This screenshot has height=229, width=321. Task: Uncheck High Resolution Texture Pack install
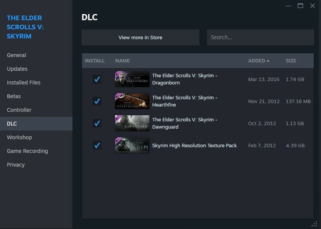97,145
